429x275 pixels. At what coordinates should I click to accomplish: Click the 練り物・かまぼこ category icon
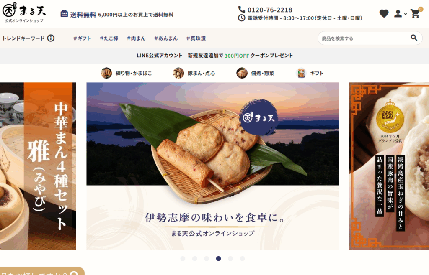[106, 73]
